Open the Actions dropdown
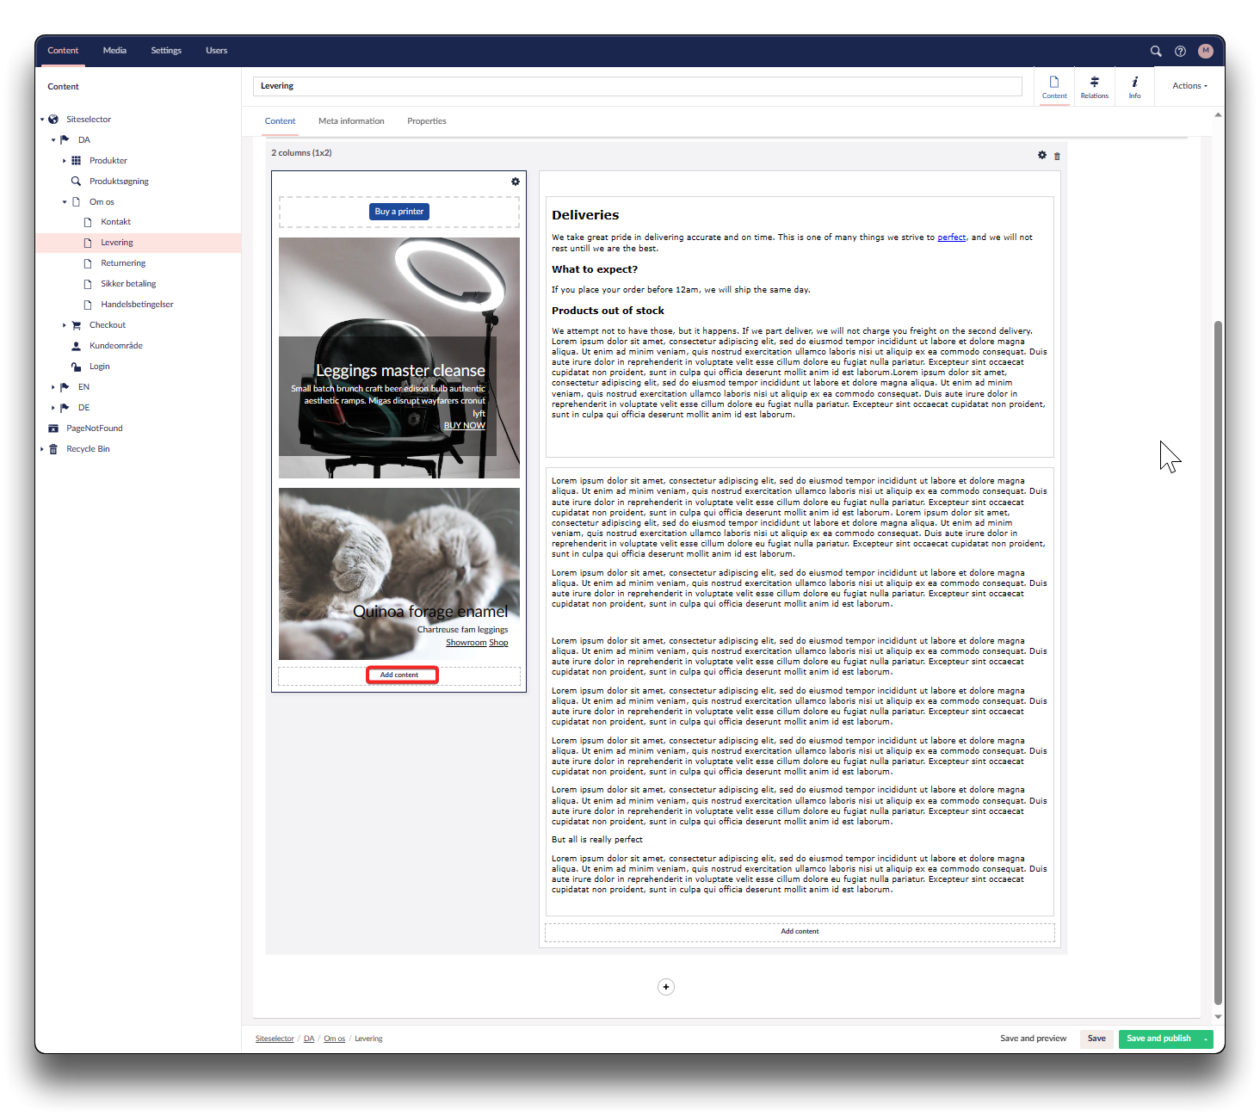 point(1189,86)
